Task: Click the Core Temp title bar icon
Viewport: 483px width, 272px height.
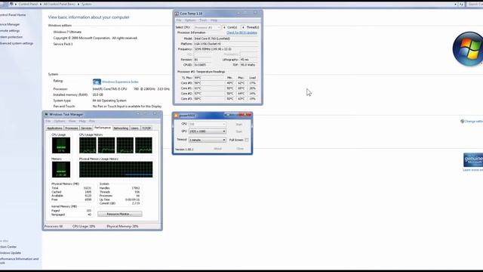Action: (x=177, y=14)
